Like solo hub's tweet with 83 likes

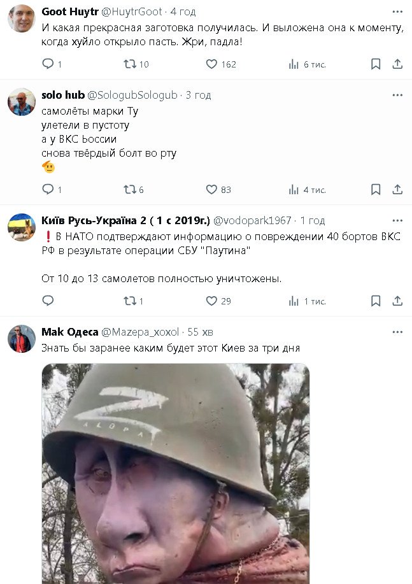point(212,189)
